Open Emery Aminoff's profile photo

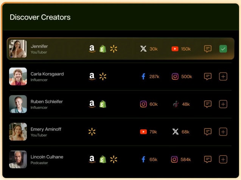(x=18, y=132)
